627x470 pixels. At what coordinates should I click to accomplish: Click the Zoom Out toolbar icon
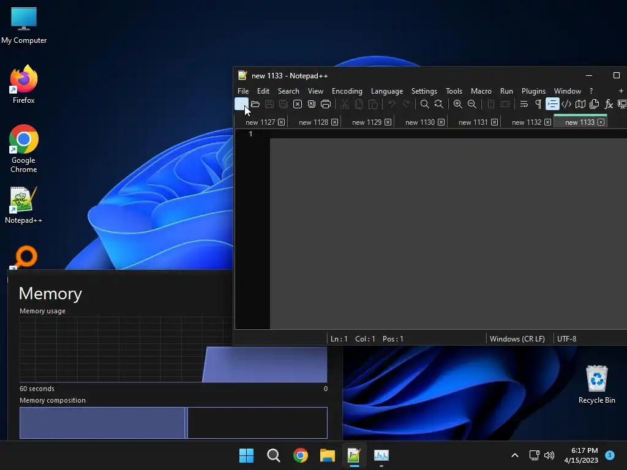point(472,104)
